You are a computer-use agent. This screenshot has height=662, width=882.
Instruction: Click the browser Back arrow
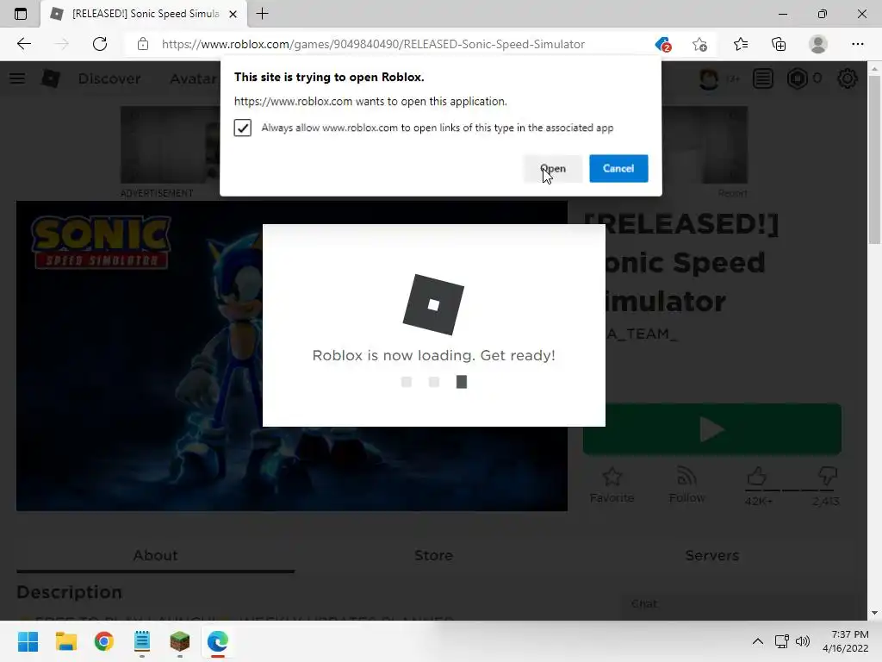23,44
